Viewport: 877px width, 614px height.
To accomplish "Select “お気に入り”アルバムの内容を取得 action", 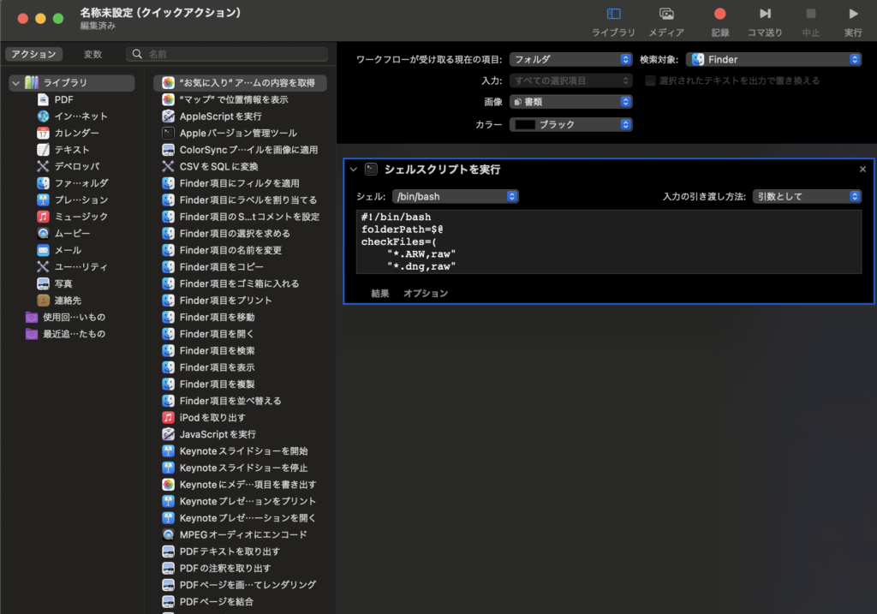I will 240,83.
